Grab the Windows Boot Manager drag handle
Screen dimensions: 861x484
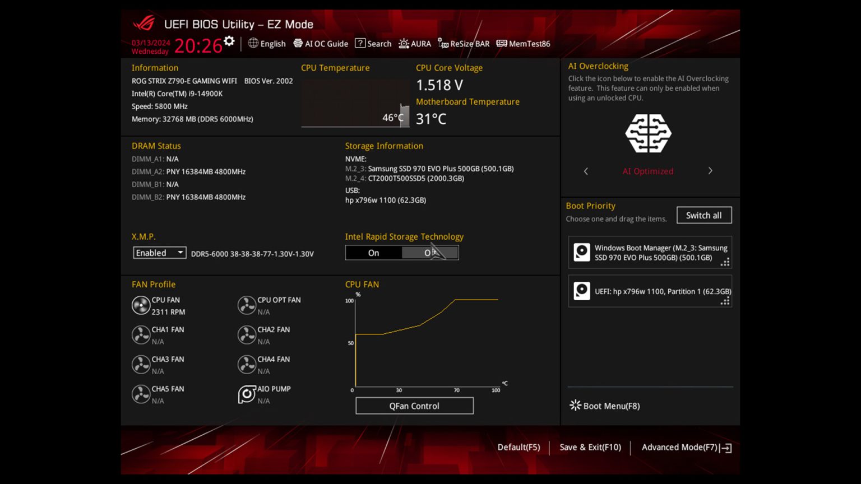point(725,262)
